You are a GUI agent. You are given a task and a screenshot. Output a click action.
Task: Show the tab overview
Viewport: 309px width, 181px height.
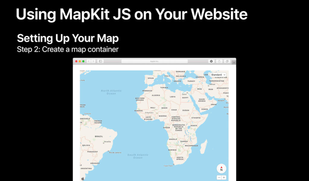227,61
